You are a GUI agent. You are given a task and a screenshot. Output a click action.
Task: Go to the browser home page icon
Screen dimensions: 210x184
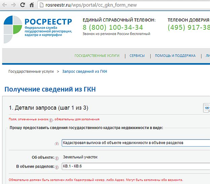31,5
